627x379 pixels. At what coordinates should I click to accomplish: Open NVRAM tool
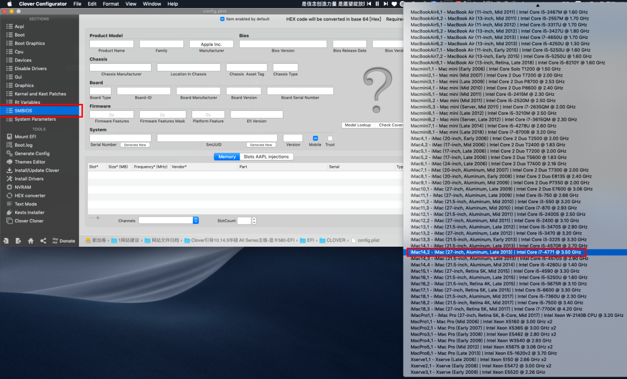(x=23, y=187)
